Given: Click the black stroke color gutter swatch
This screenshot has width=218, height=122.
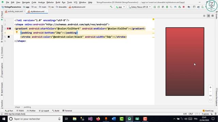Looking at the screenshot, I should pos(9,37).
